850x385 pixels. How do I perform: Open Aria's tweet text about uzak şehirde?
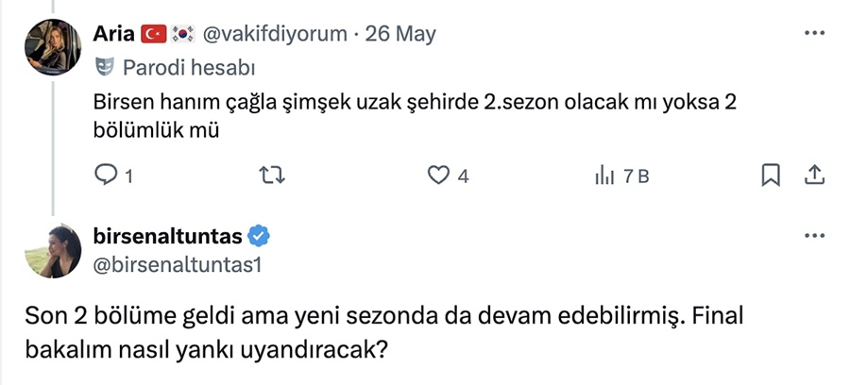tap(414, 117)
